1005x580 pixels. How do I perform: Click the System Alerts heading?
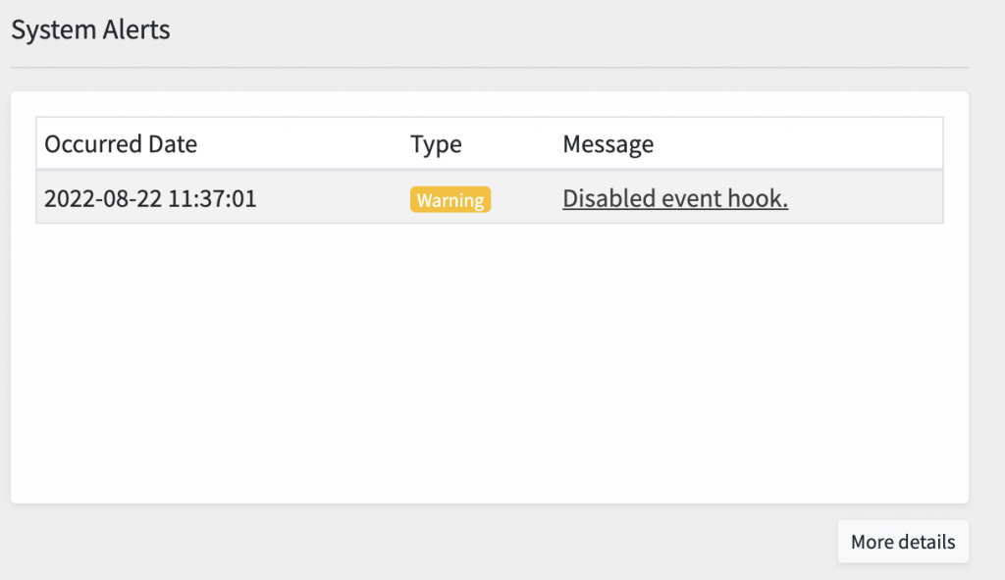pos(90,29)
